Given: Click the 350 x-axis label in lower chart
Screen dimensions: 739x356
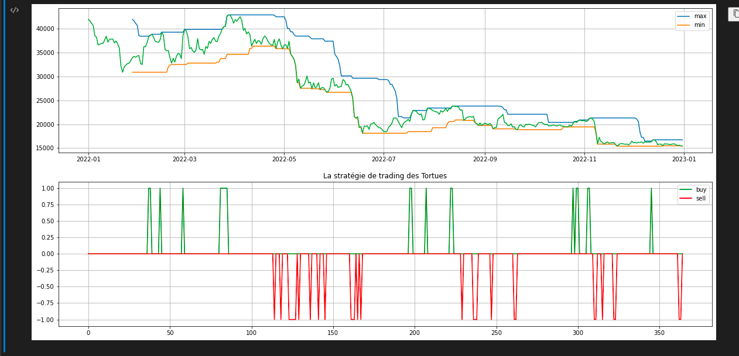Looking at the screenshot, I should click(x=659, y=333).
